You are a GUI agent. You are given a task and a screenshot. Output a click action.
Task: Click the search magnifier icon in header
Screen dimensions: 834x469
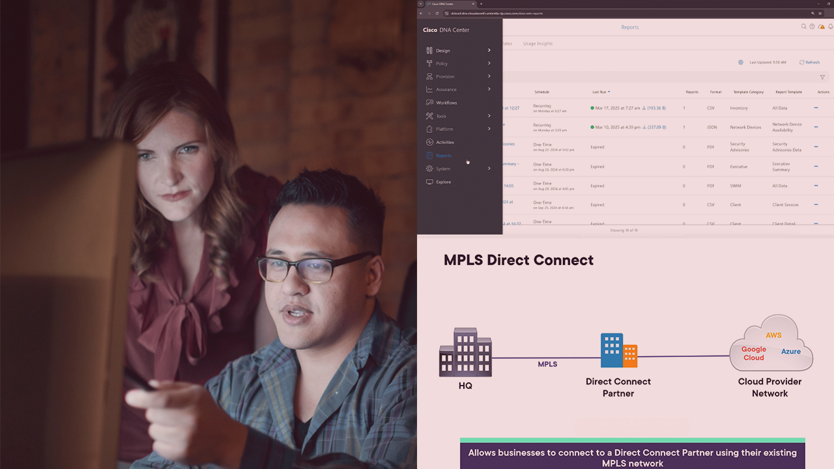[803, 27]
